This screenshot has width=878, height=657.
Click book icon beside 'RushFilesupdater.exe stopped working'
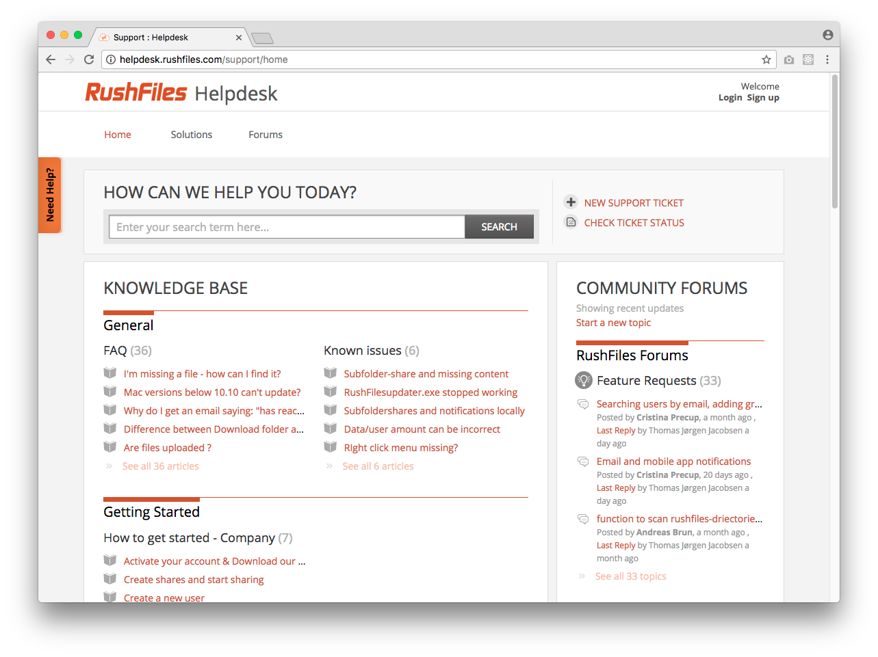(x=331, y=392)
